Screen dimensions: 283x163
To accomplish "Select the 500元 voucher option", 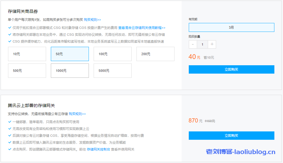I will coord(27,71).
